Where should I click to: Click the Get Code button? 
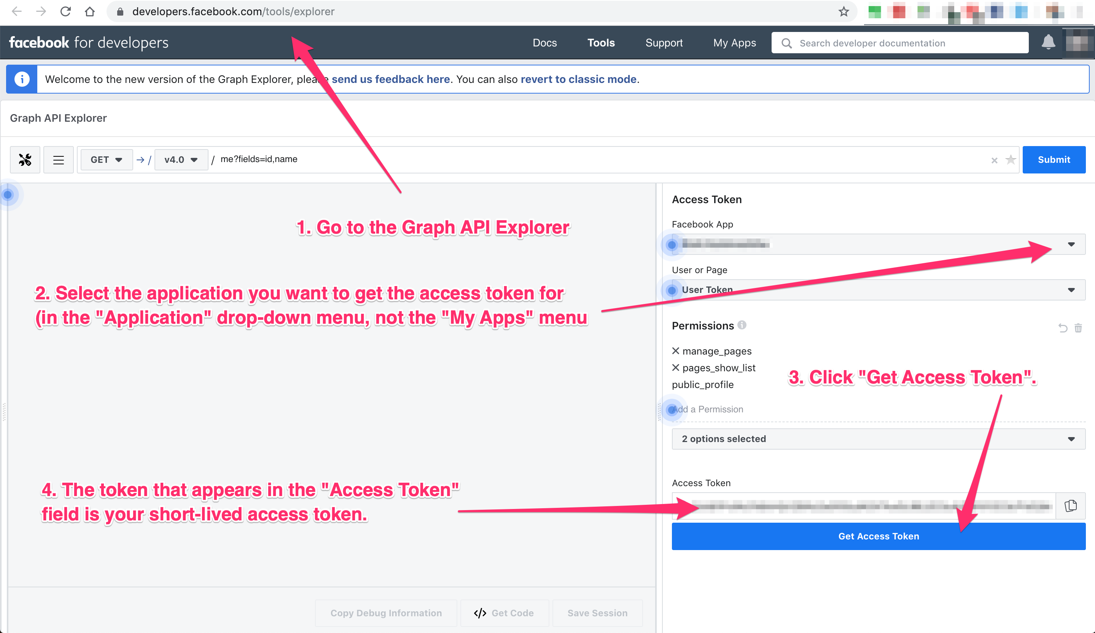[505, 613]
